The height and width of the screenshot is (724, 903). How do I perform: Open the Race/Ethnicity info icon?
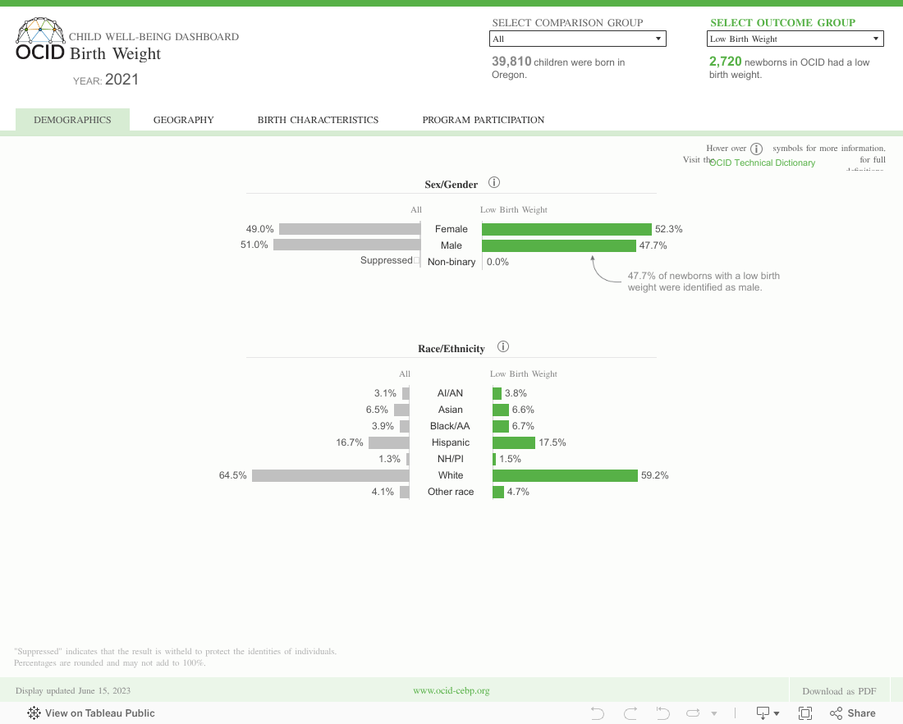coord(502,346)
